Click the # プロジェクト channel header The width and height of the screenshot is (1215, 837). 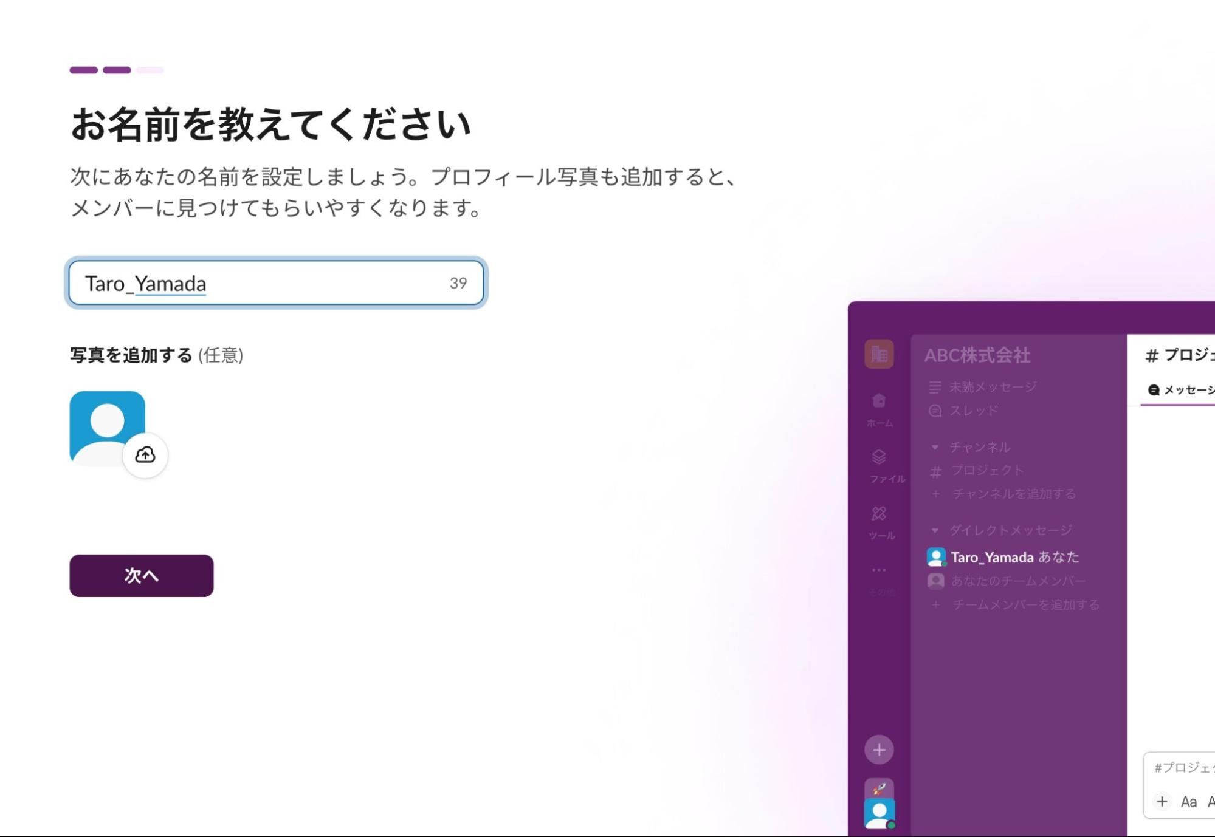coord(1179,355)
